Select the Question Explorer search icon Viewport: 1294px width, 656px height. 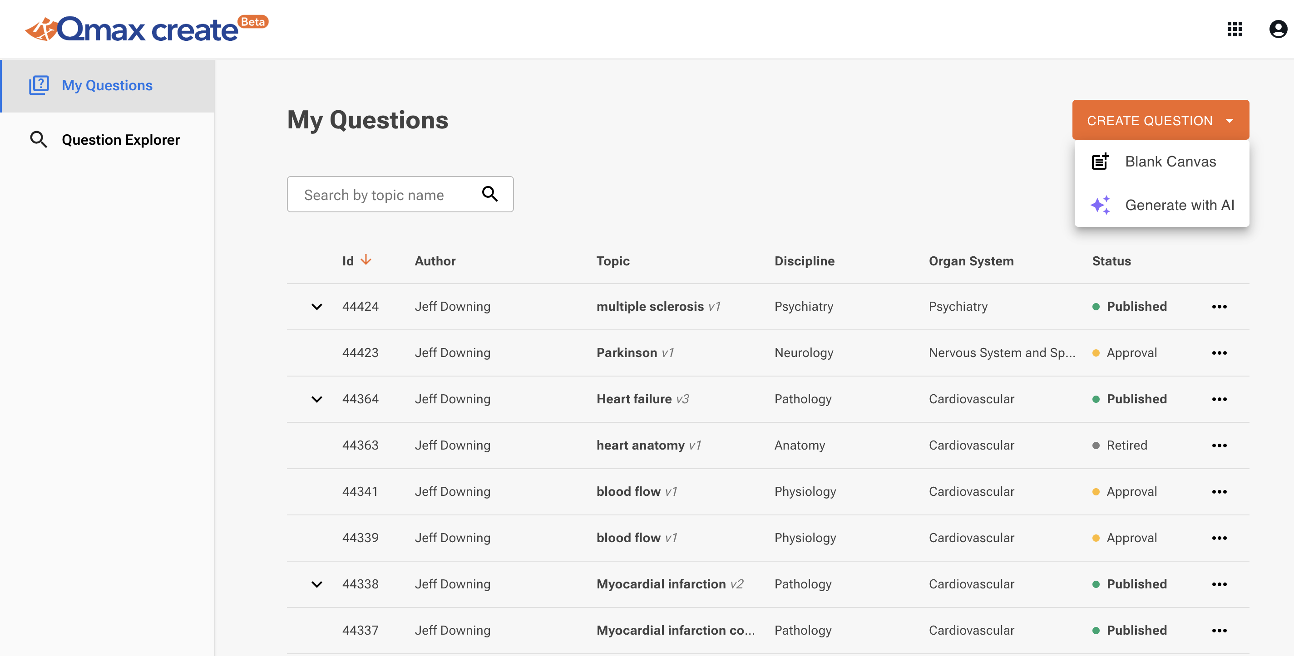point(39,140)
